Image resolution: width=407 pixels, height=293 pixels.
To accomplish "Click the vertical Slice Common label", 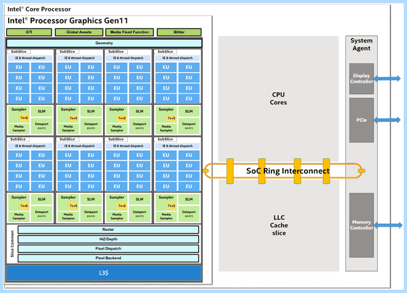I will coord(12,244).
